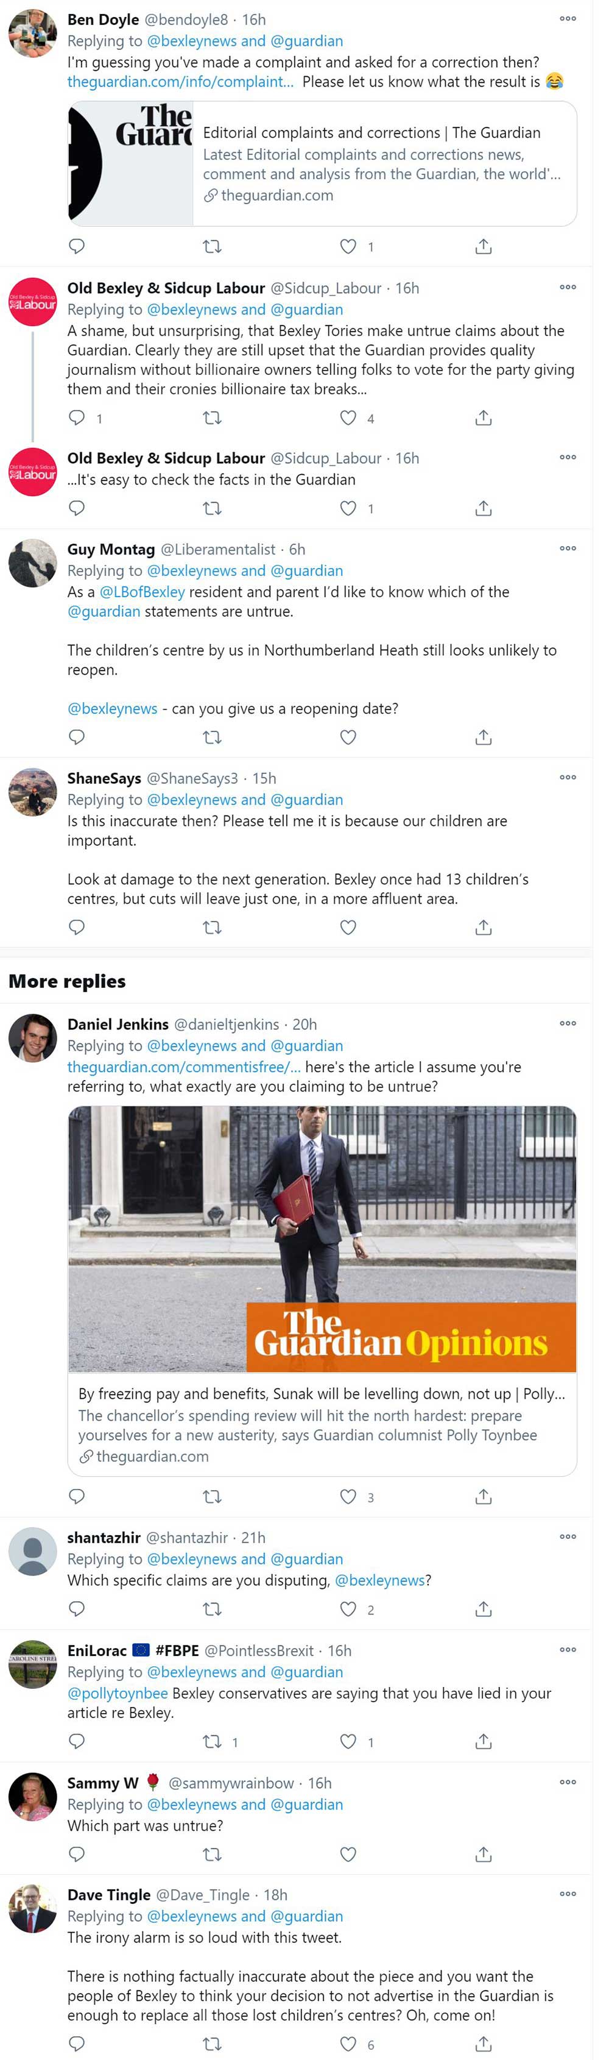Viewport: 609px width, 2060px height.
Task: Open theguardian.com/info/complaint link in Ben Doyle's tweet
Action: [180, 82]
